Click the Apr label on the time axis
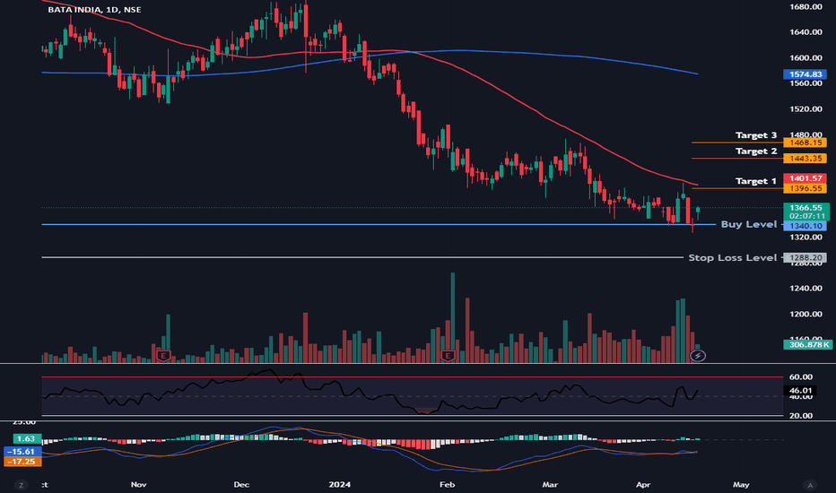 pos(643,484)
